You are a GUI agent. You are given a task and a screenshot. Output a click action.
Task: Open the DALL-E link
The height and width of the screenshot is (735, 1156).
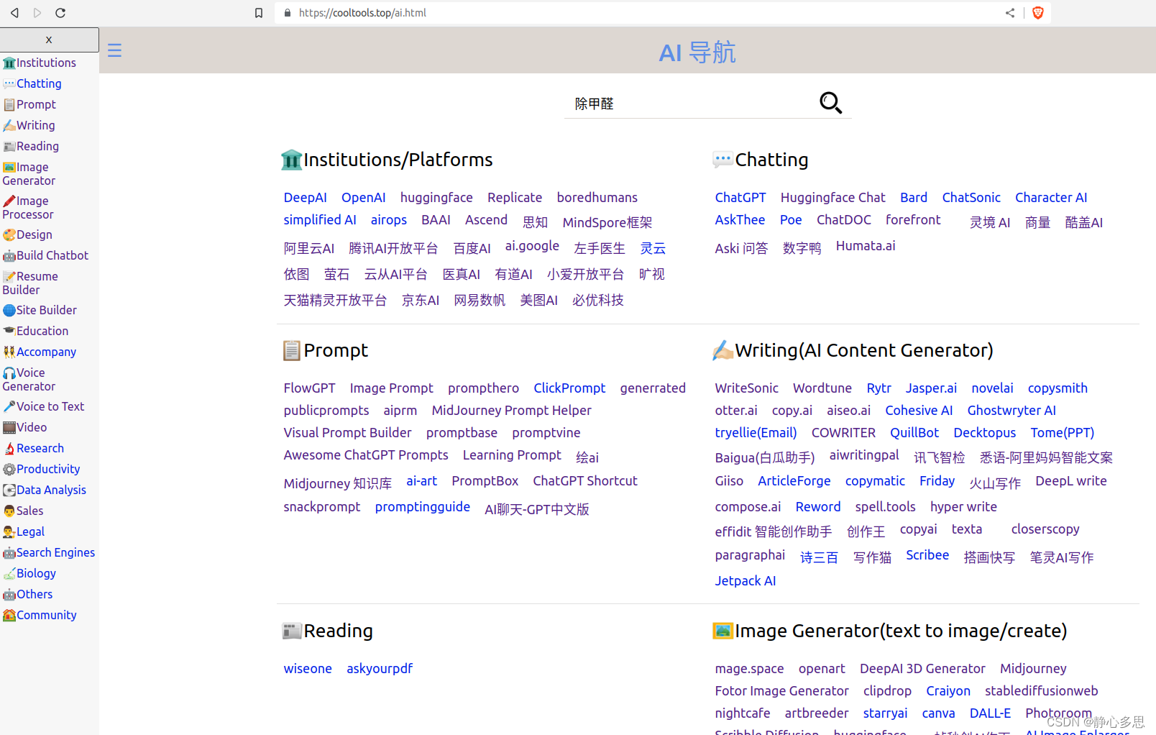990,713
